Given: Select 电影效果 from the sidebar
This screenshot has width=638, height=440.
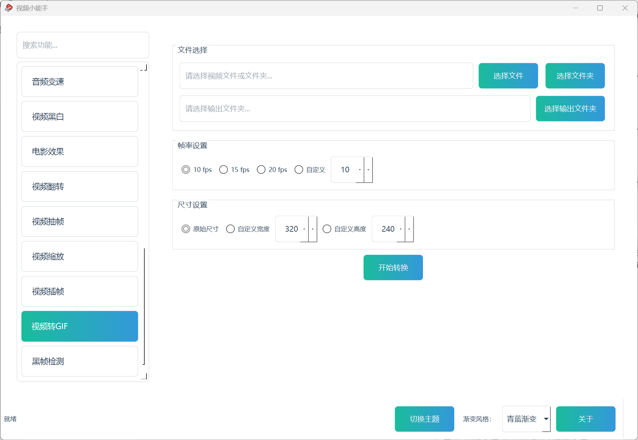Looking at the screenshot, I should [x=80, y=151].
